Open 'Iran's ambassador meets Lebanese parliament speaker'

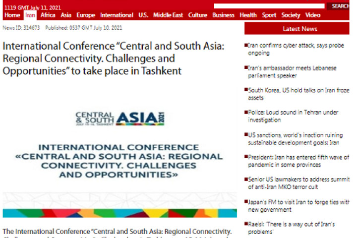pos(292,72)
